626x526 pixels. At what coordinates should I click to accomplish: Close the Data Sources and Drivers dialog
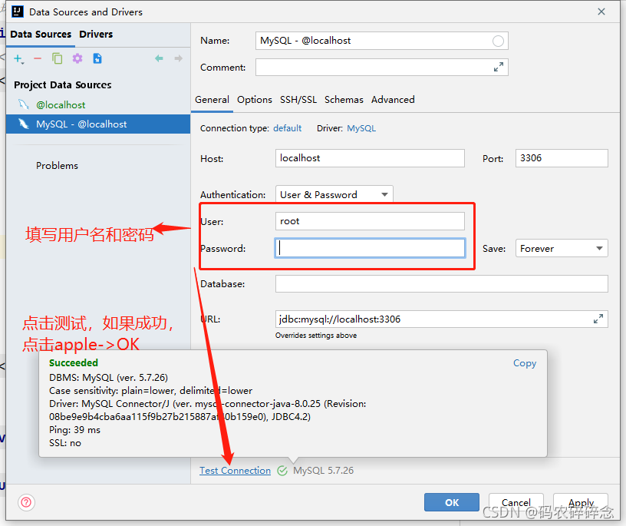tap(601, 12)
